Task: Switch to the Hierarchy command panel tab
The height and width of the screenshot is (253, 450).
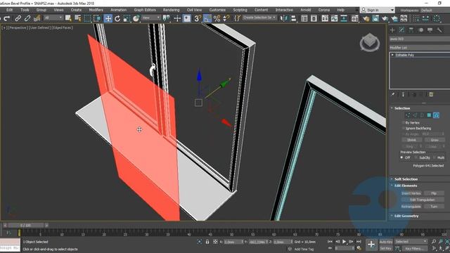Action: 411,30
